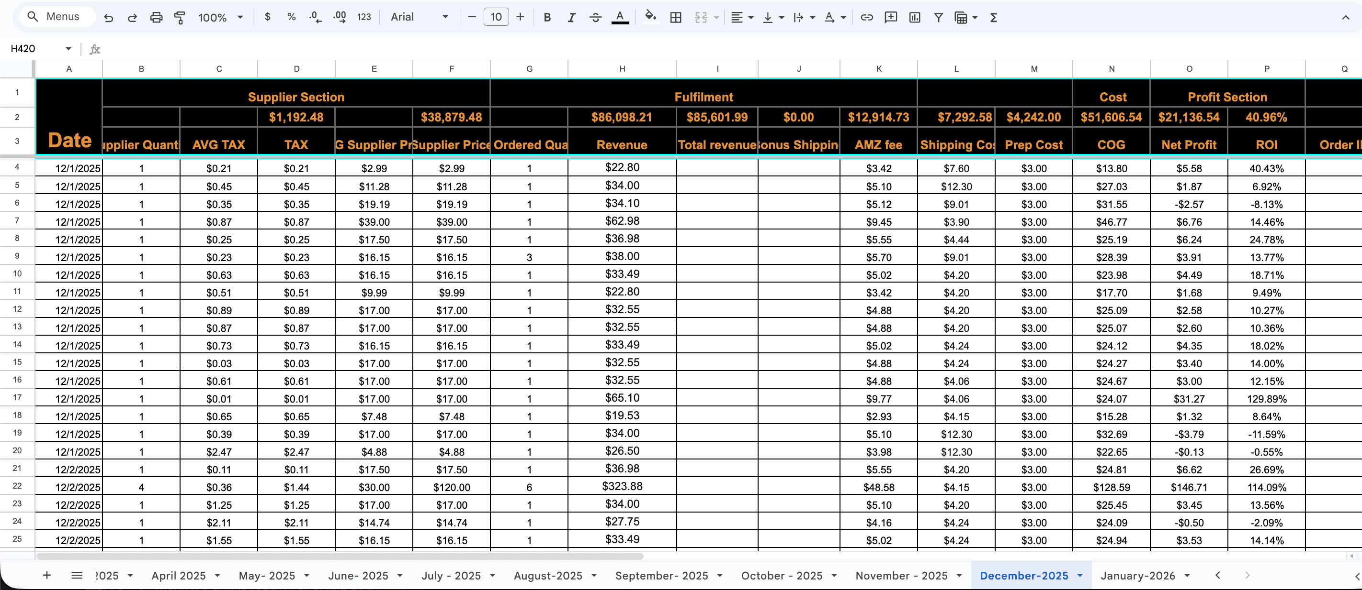Click the Create a filter icon

(x=938, y=17)
